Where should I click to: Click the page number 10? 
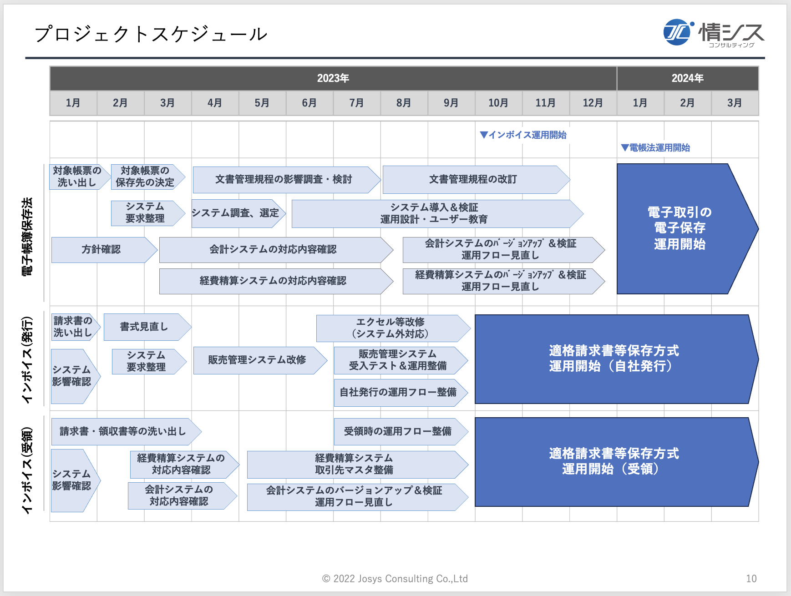click(x=751, y=579)
